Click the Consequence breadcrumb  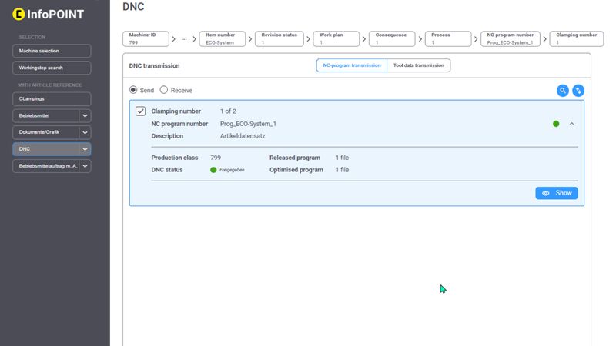[x=392, y=39]
